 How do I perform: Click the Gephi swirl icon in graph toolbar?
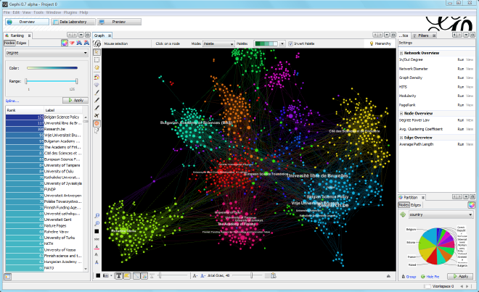(x=97, y=43)
